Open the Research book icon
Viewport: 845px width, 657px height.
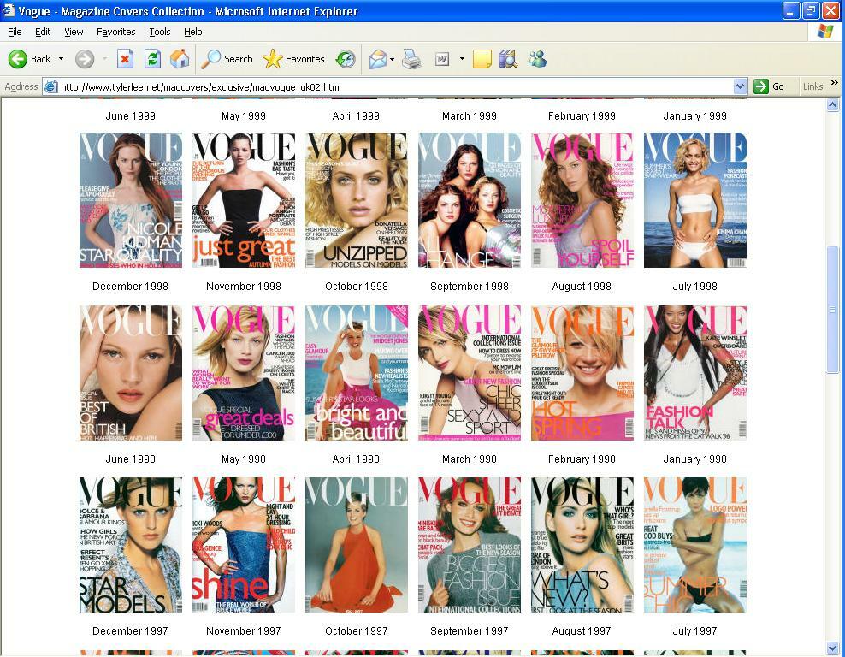coord(508,59)
